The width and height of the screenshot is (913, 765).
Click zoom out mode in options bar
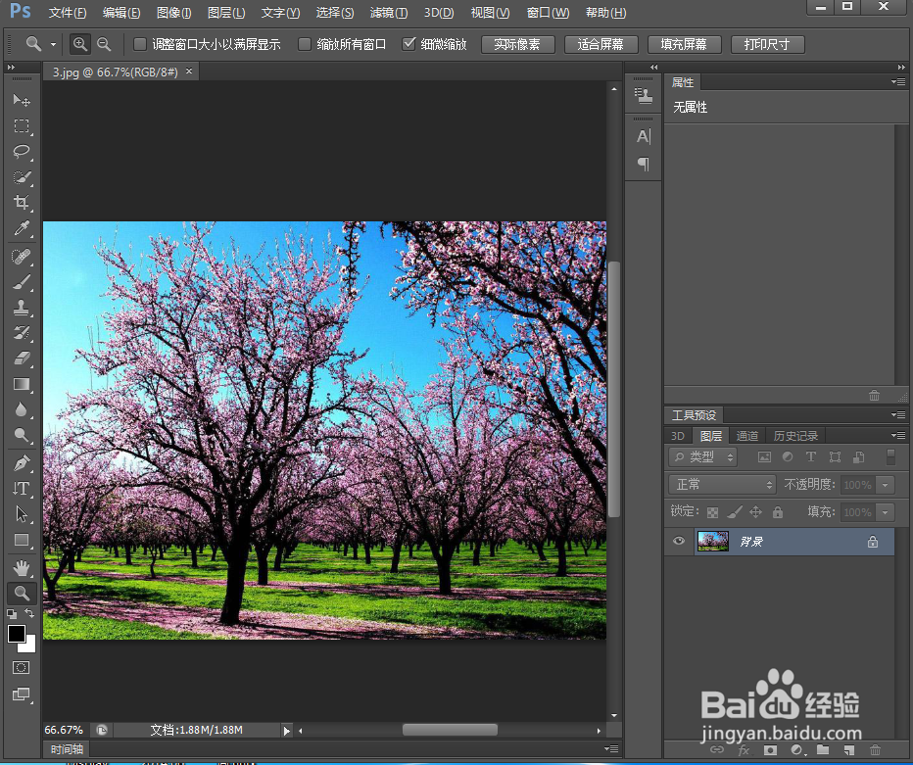(x=104, y=44)
